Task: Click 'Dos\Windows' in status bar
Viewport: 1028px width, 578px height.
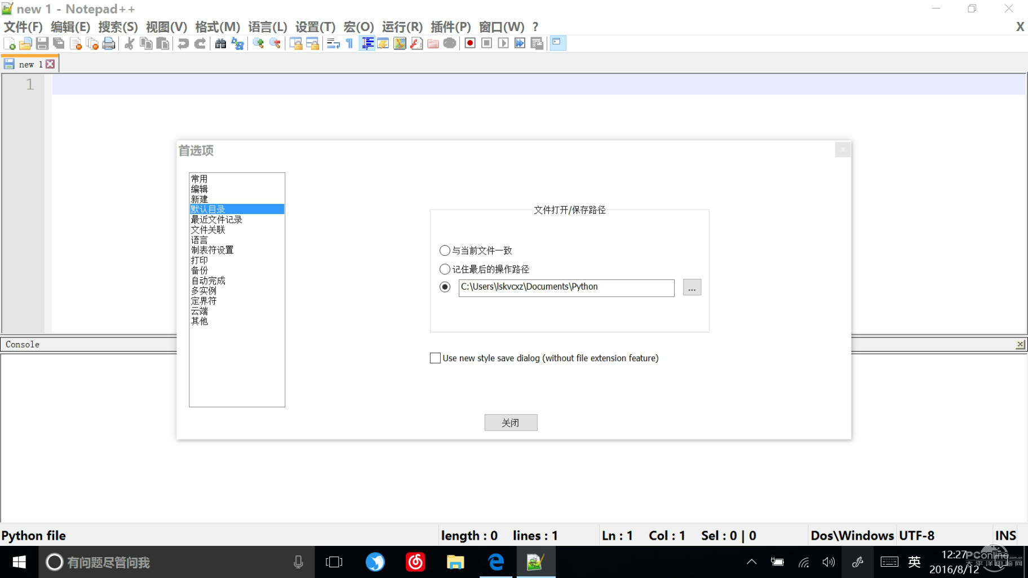Action: (x=852, y=535)
